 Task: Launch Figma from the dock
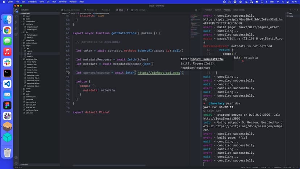7,105
